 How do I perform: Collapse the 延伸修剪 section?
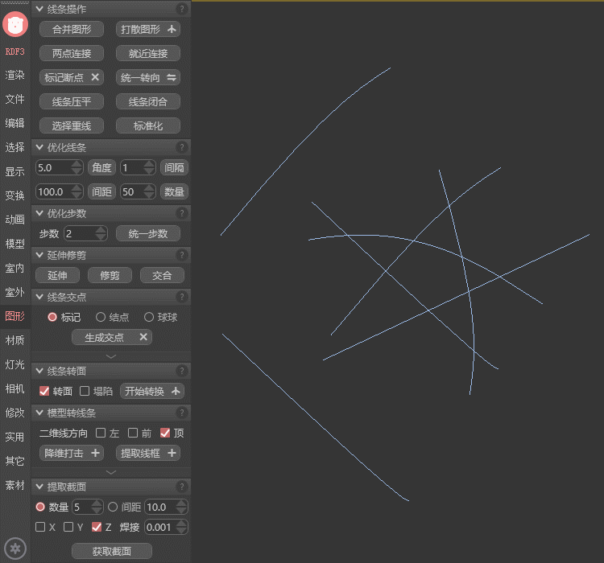click(39, 255)
